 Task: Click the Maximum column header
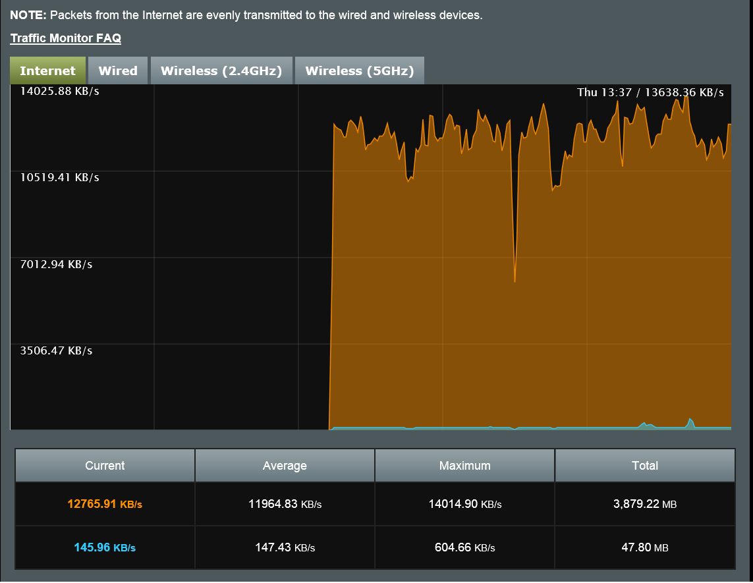coord(465,465)
